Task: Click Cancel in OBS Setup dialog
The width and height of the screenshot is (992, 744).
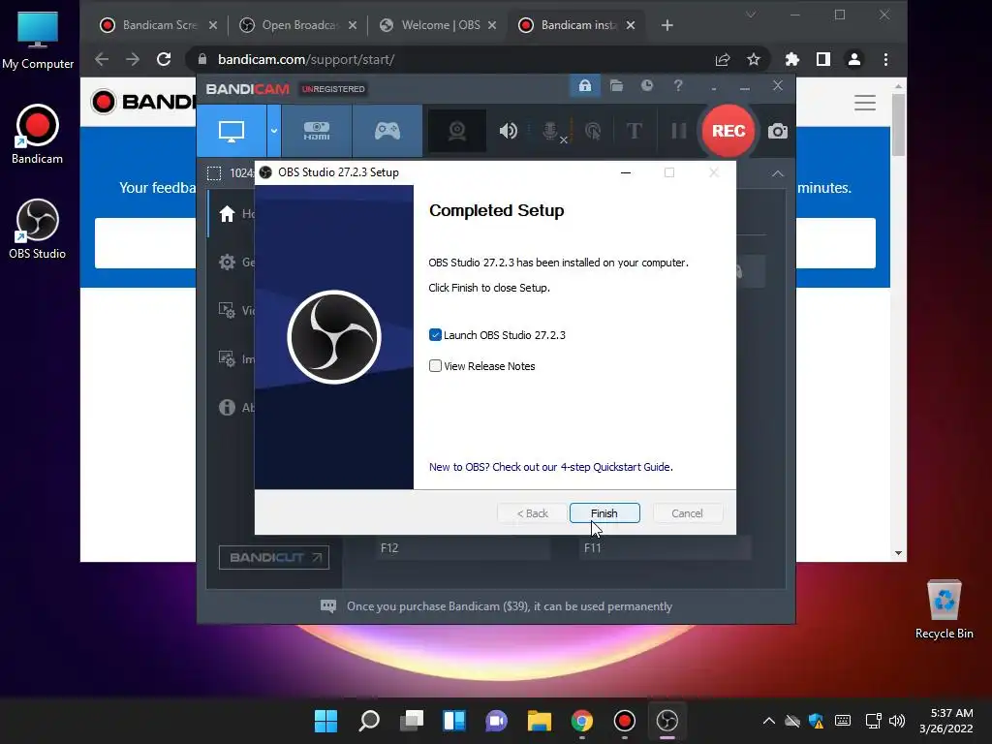Action: [687, 513]
